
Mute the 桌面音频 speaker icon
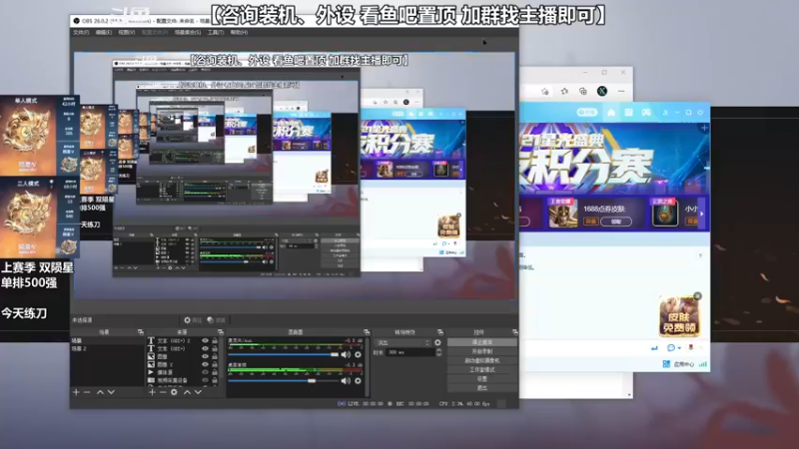[346, 380]
